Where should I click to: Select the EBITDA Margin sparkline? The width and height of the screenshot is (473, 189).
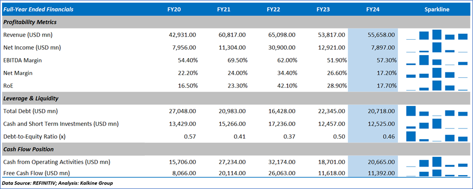437,60
